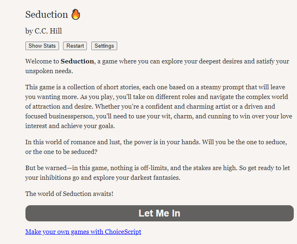This screenshot has height=244, width=297.
Task: Click the text interest and achieve your goals
Action: 70,126
